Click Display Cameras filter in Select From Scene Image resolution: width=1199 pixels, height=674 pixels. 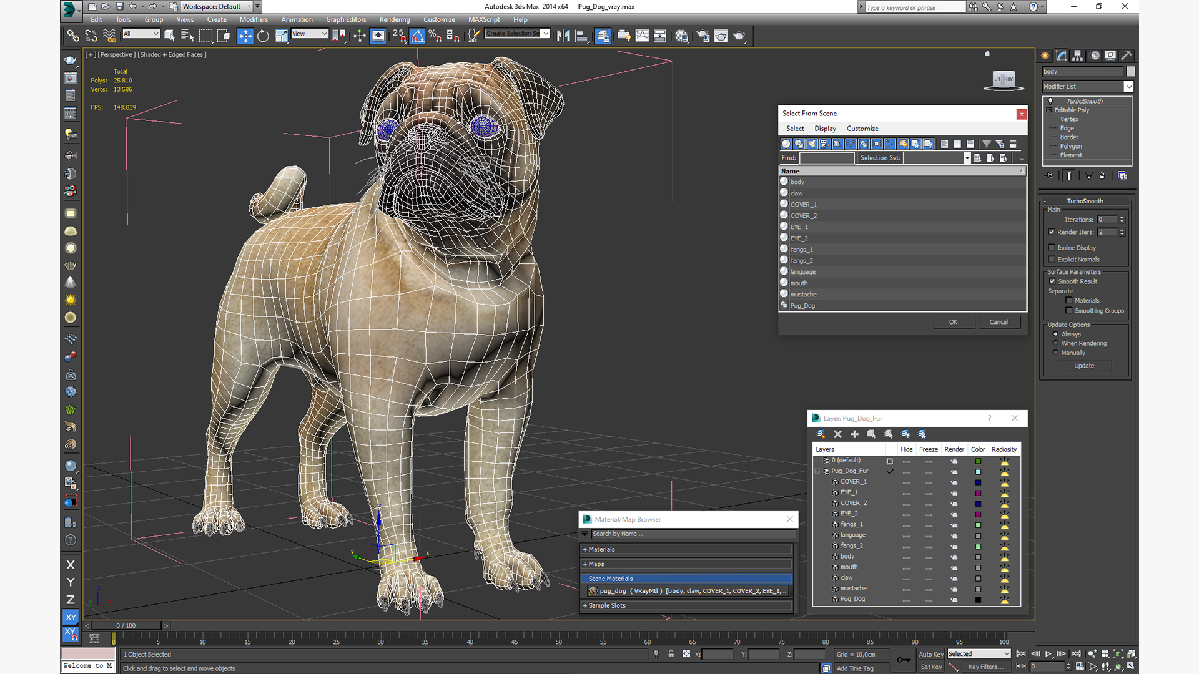coord(825,144)
